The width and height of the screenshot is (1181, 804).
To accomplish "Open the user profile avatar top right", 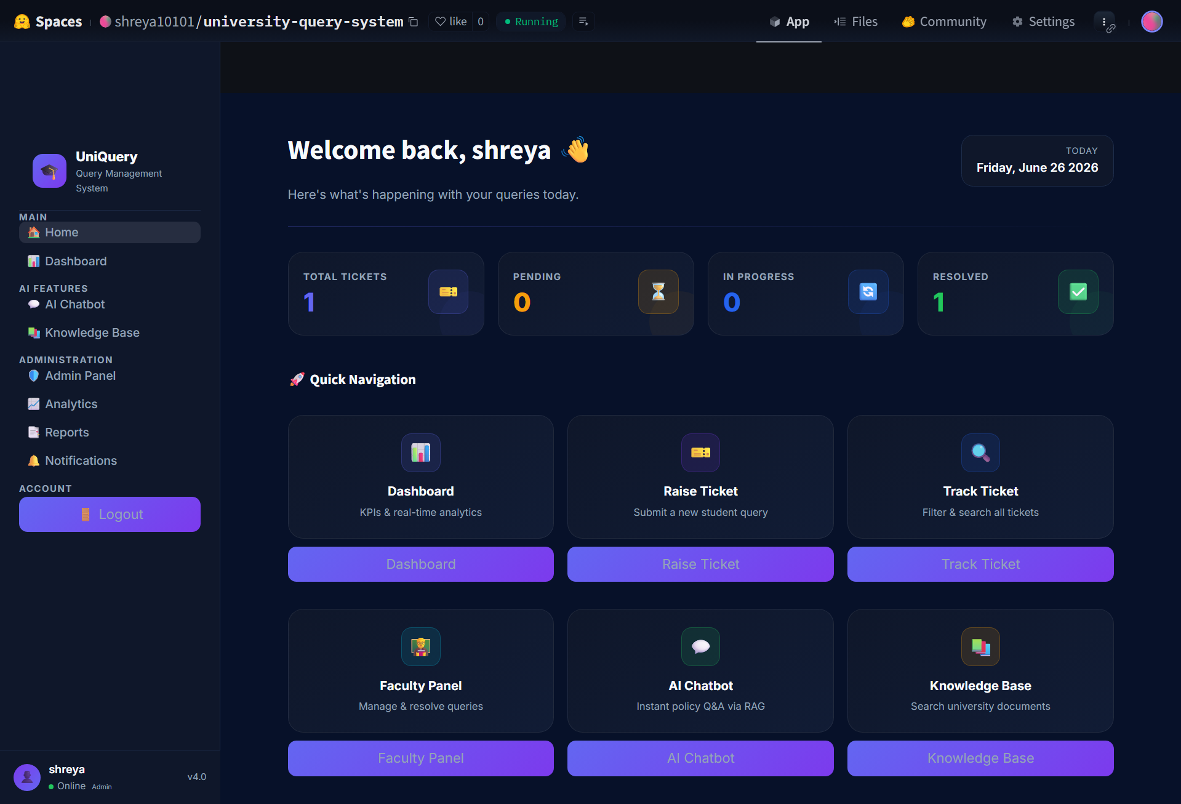I will click(x=1151, y=22).
